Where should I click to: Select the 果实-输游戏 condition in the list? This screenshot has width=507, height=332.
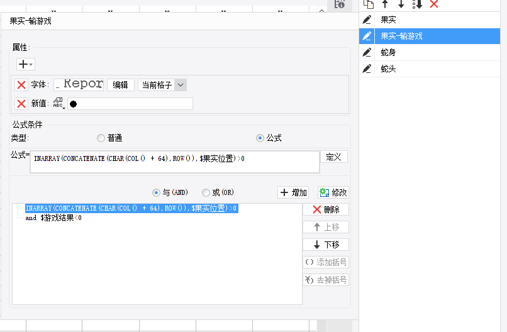[x=437, y=36]
